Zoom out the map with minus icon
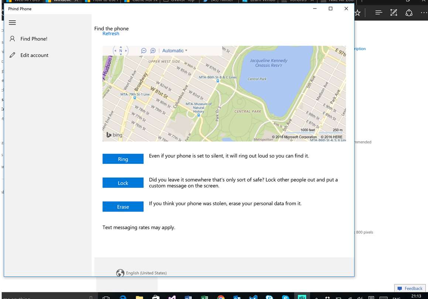 click(x=144, y=51)
